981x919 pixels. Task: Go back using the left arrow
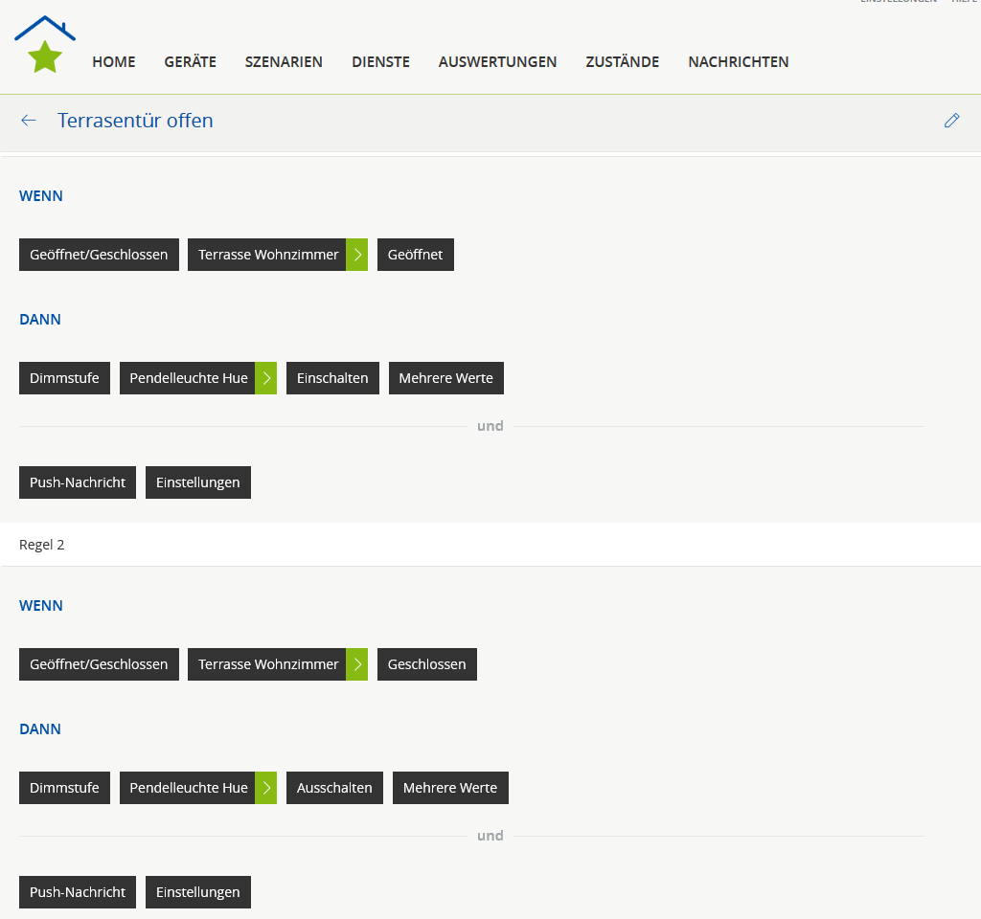click(x=29, y=121)
